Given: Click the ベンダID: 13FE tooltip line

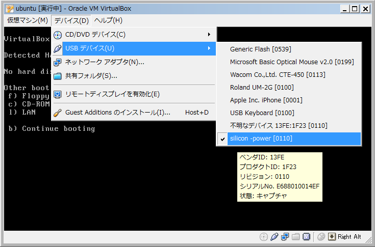Looking at the screenshot, I should click(x=262, y=157).
